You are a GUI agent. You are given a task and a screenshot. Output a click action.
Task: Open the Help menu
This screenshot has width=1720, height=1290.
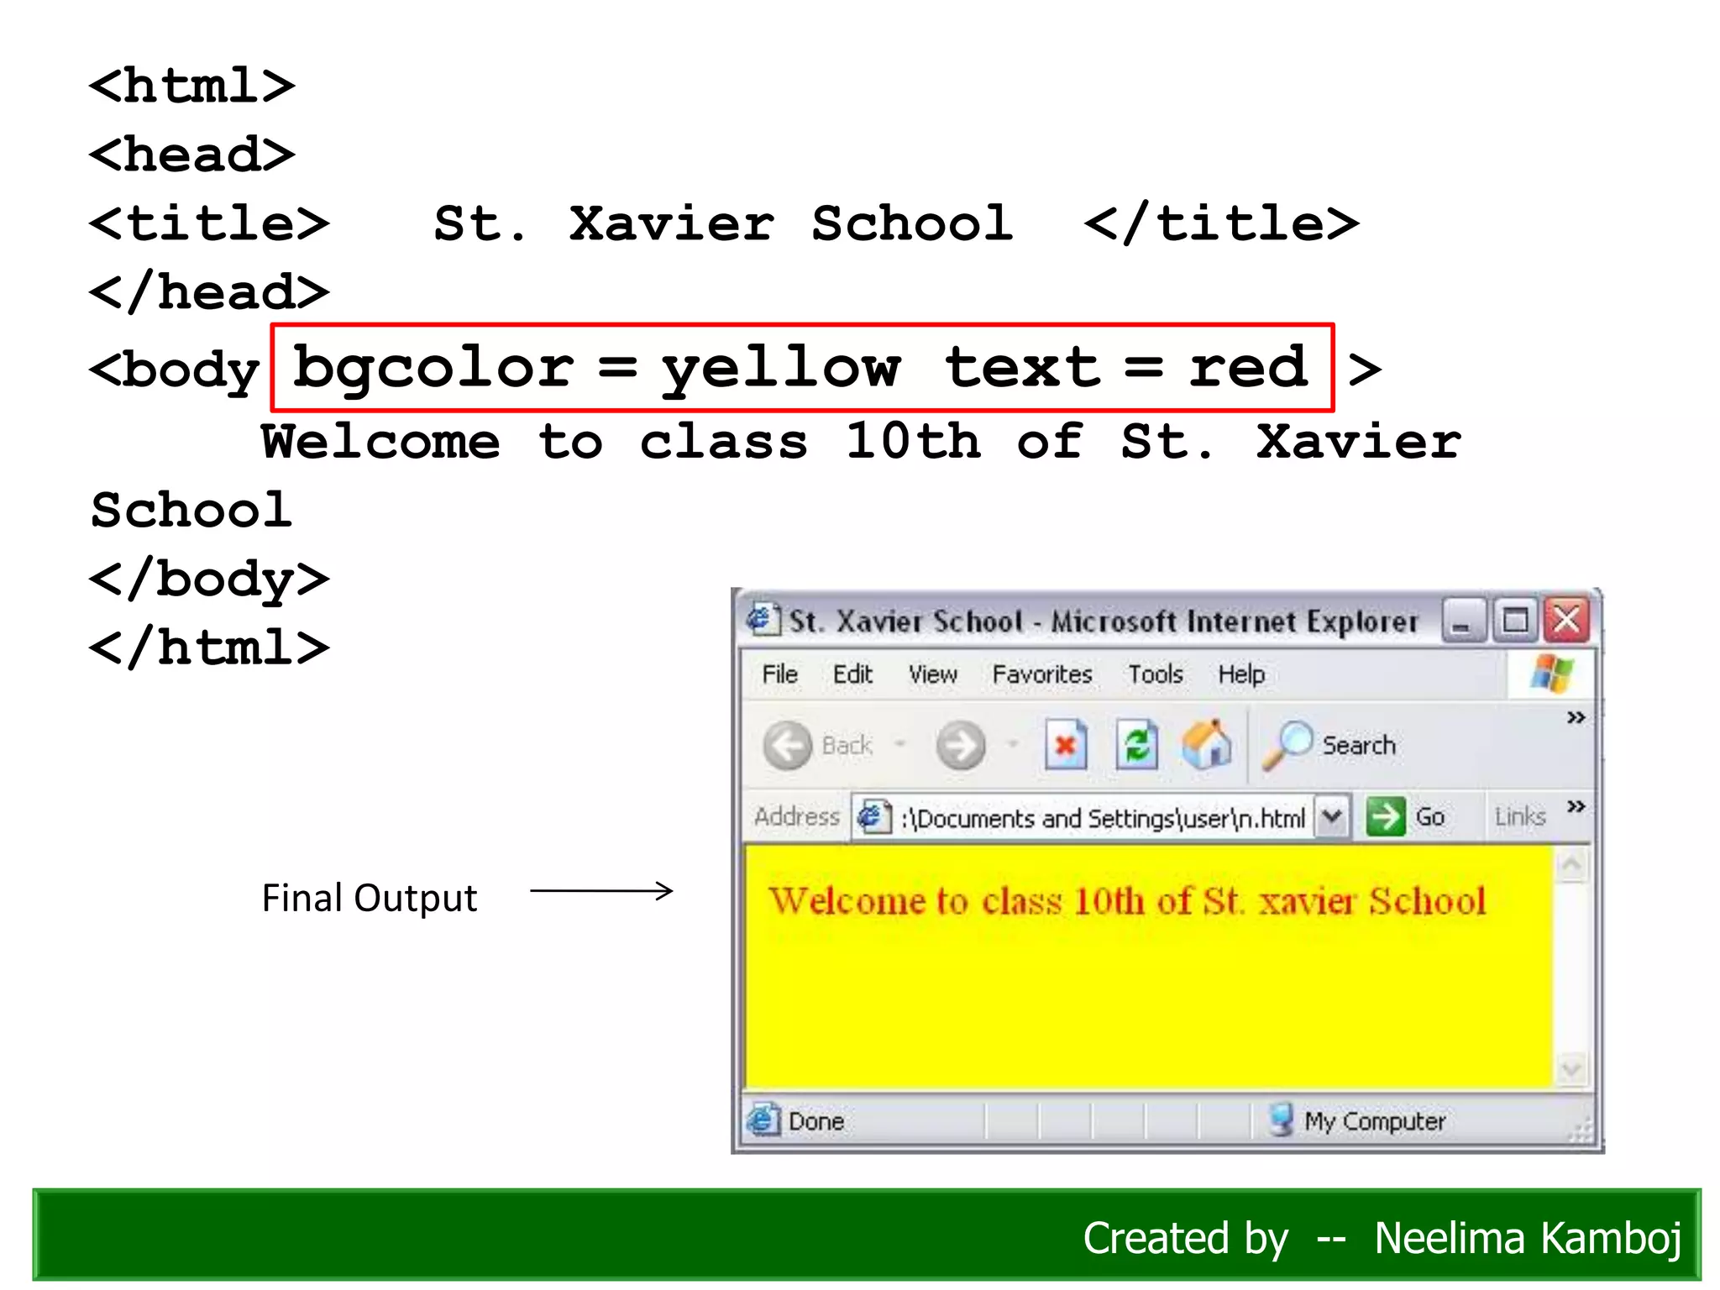point(1241,674)
